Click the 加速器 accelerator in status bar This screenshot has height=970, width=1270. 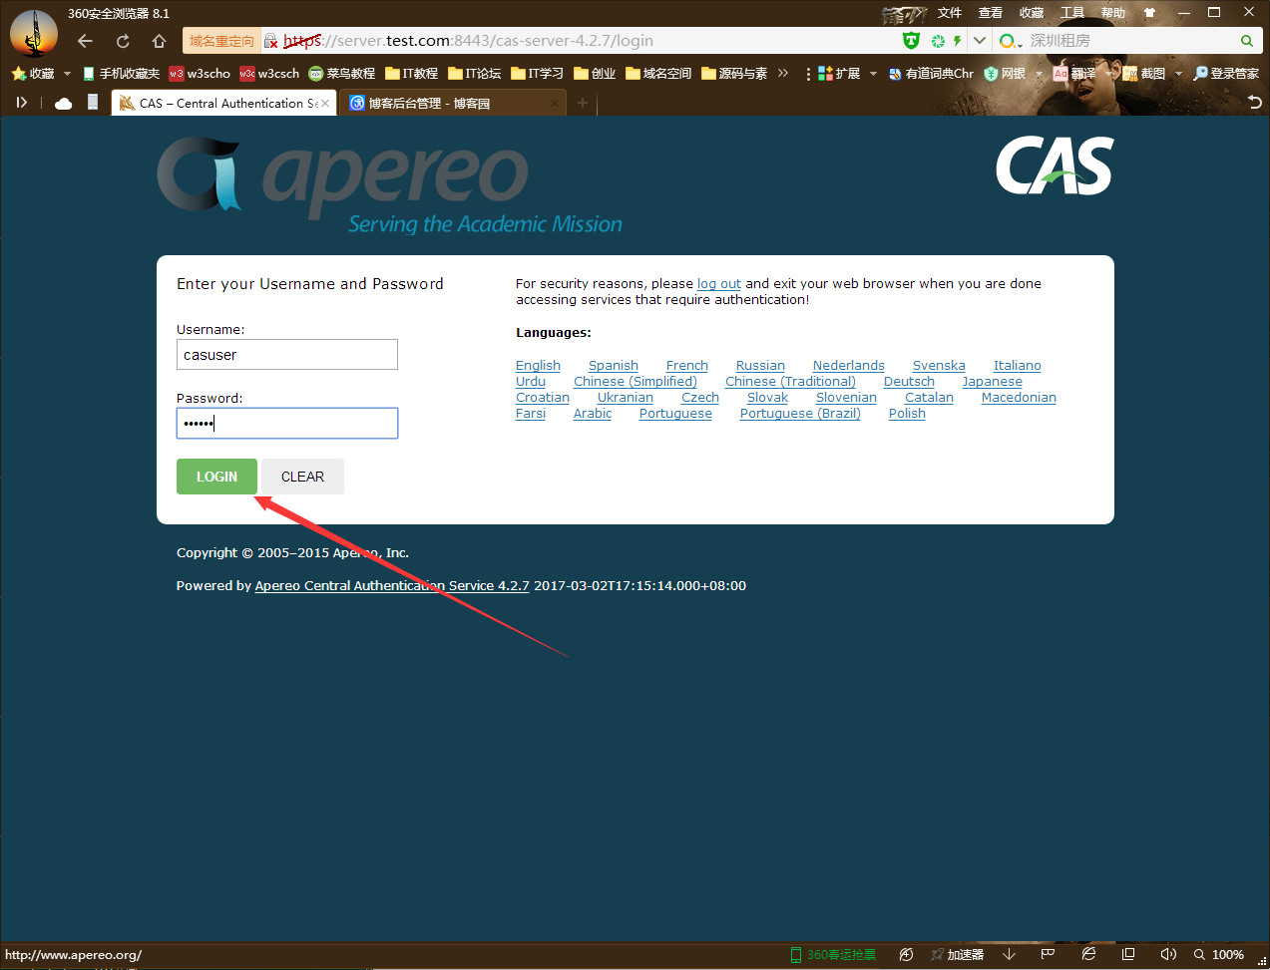pos(958,955)
